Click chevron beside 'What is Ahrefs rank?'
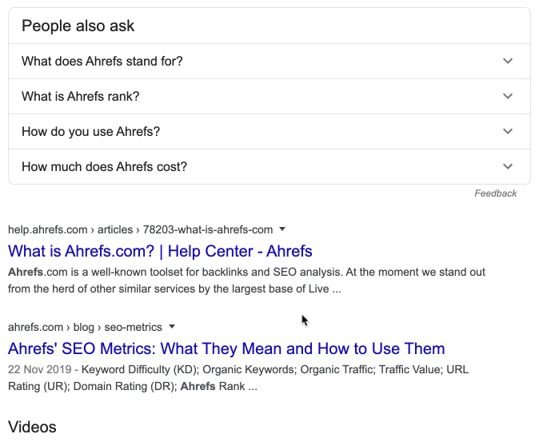The height and width of the screenshot is (446, 539). [x=507, y=97]
